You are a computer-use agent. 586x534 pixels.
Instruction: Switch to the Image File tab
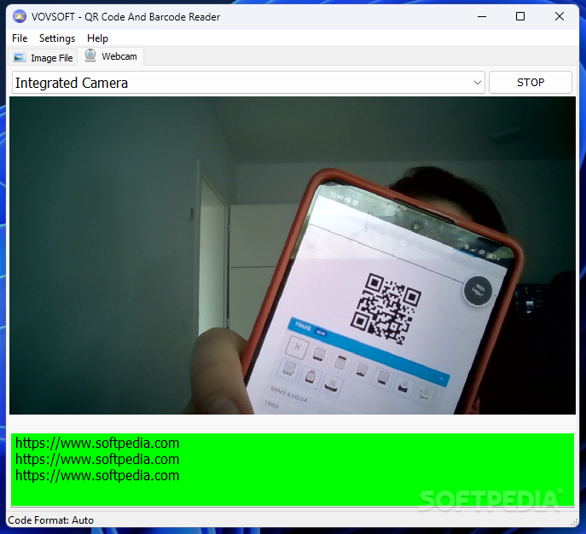tap(43, 57)
